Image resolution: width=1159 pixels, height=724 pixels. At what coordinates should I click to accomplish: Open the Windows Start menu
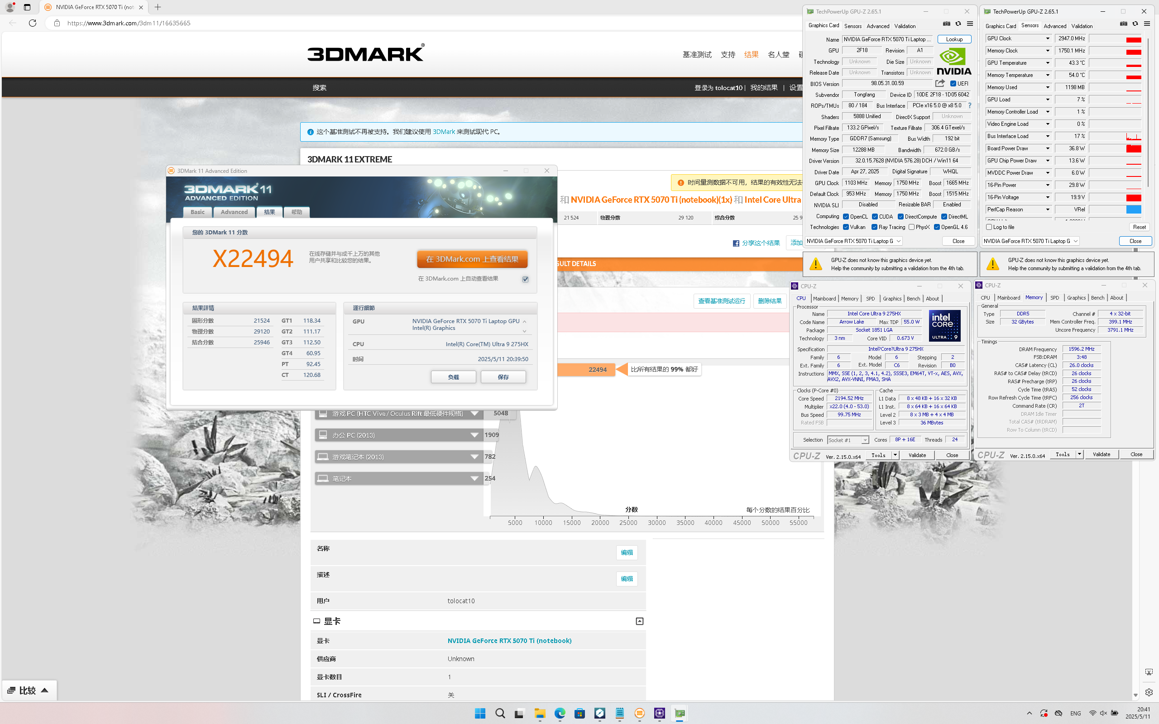click(x=480, y=714)
